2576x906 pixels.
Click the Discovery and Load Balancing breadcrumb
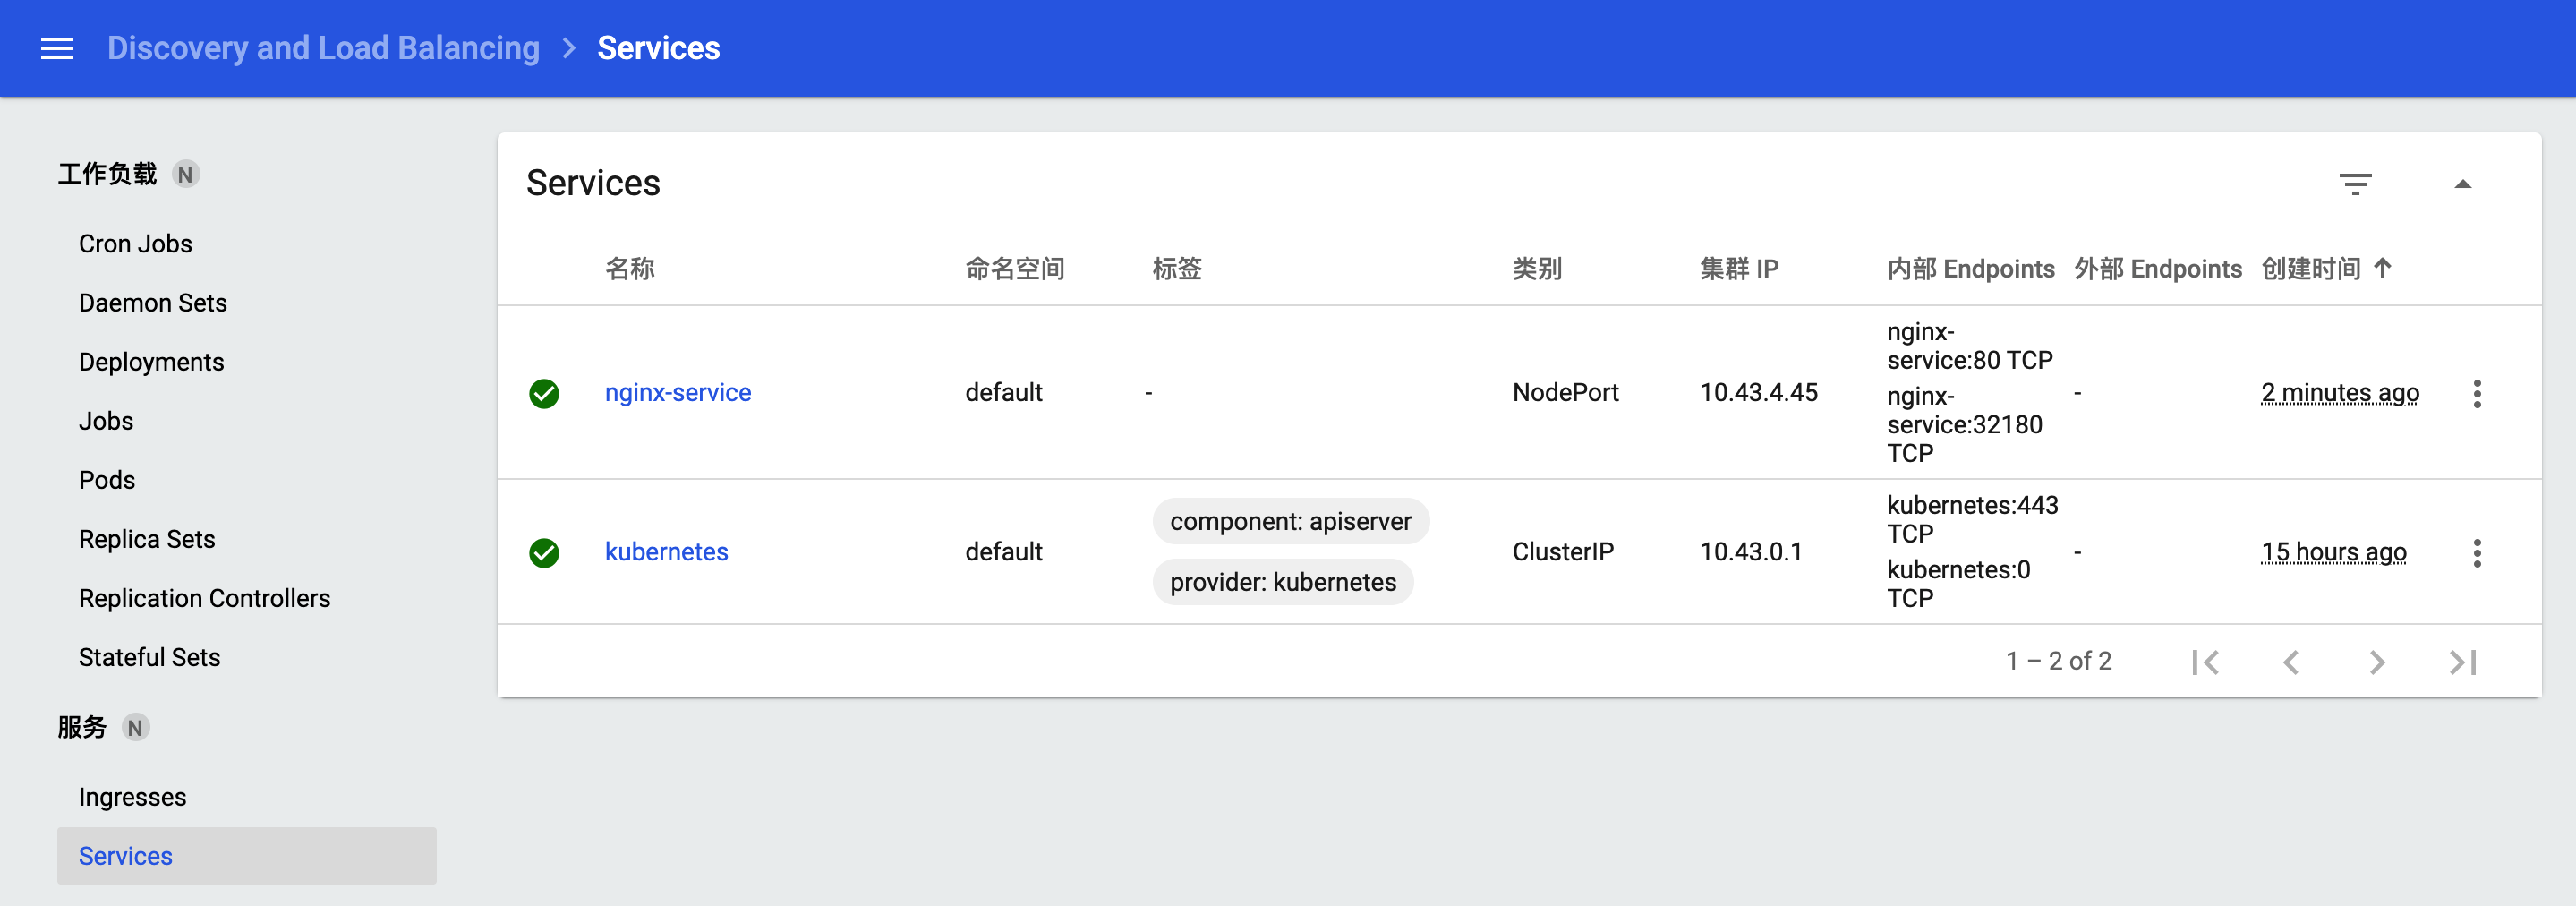point(323,48)
